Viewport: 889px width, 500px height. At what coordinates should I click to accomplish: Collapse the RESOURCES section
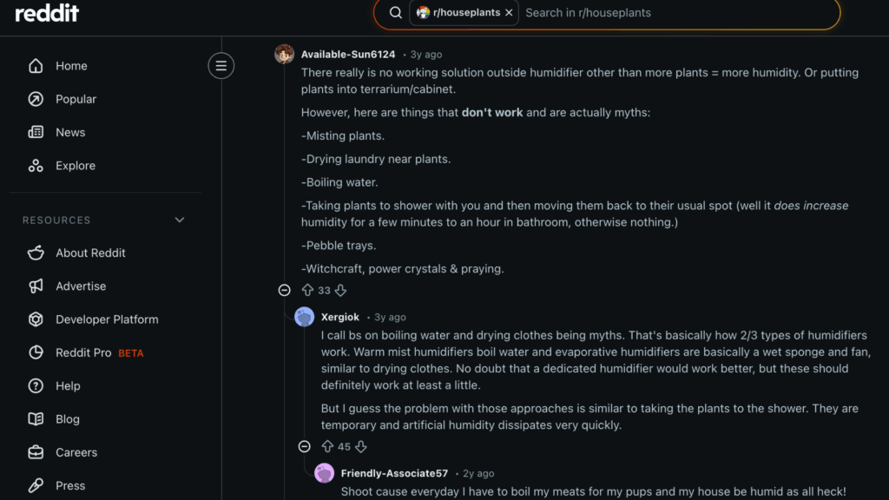(179, 220)
